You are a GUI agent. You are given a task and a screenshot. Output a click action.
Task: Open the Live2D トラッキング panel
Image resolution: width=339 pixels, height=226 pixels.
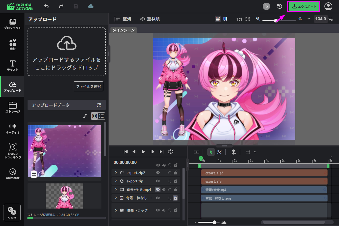click(x=12, y=151)
